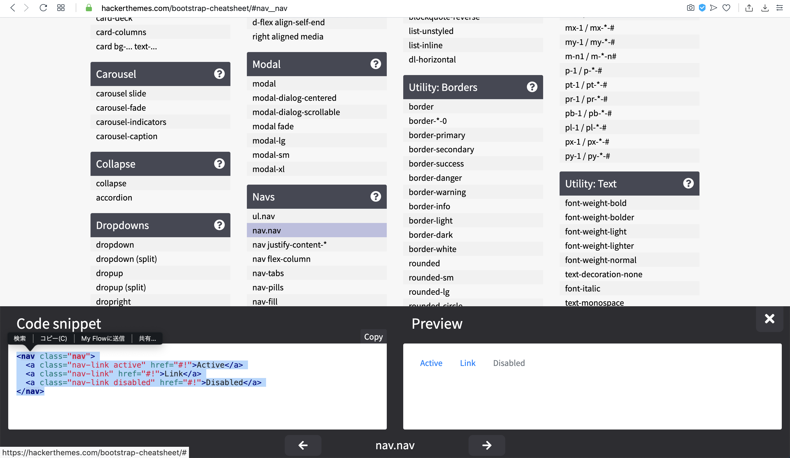Viewport: 790px width, 458px height.
Task: Click My Flowに送信 in the popup
Action: (103, 338)
